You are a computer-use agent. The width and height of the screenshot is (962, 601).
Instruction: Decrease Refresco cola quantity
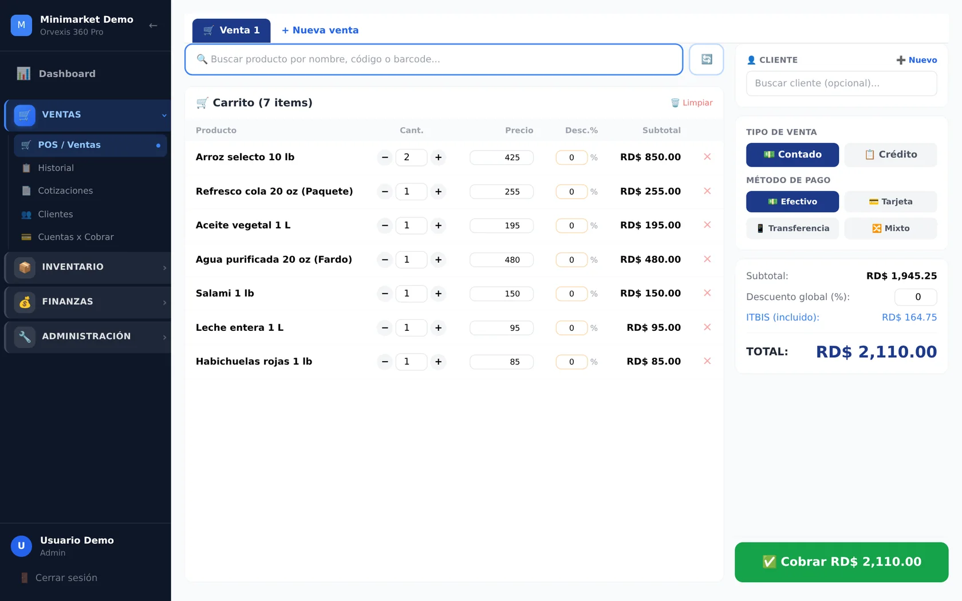point(385,192)
